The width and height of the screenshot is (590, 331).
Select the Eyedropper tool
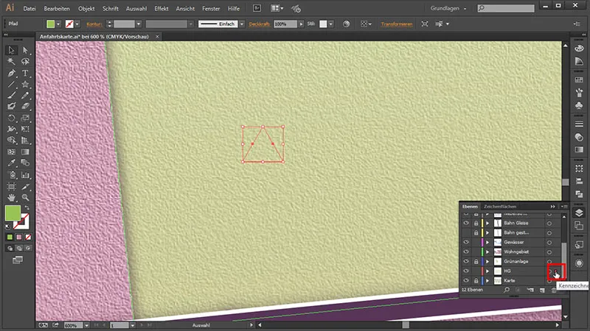click(x=11, y=163)
